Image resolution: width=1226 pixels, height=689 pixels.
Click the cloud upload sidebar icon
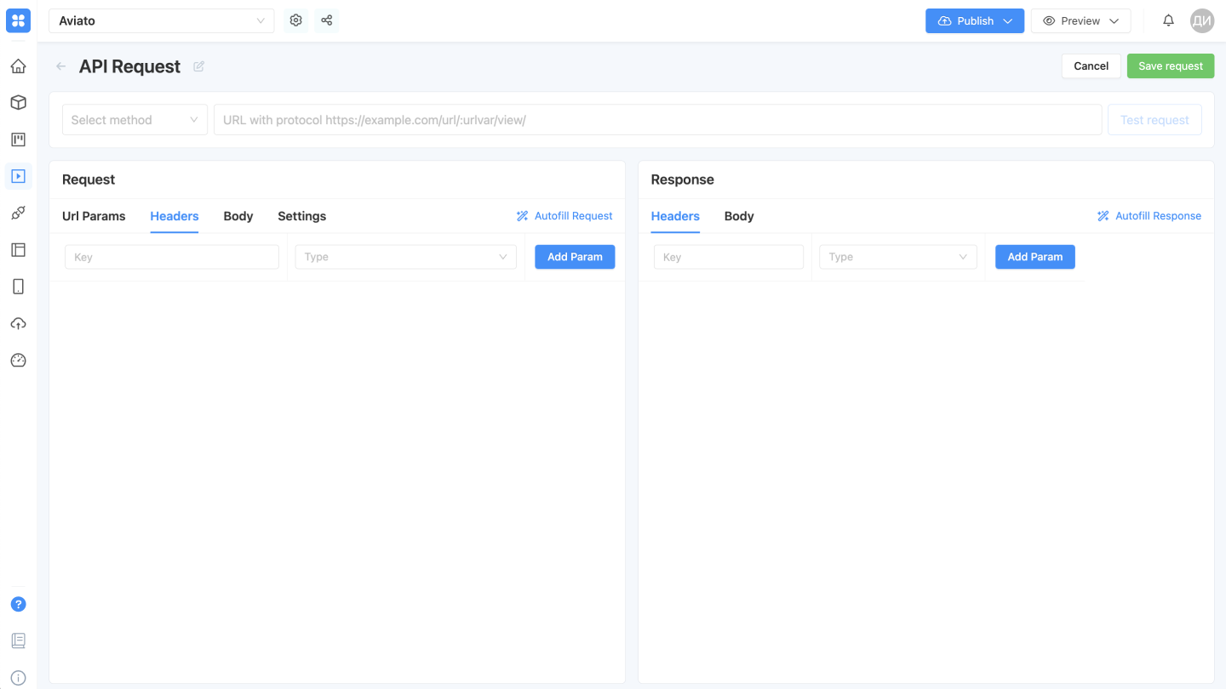pyautogui.click(x=18, y=323)
